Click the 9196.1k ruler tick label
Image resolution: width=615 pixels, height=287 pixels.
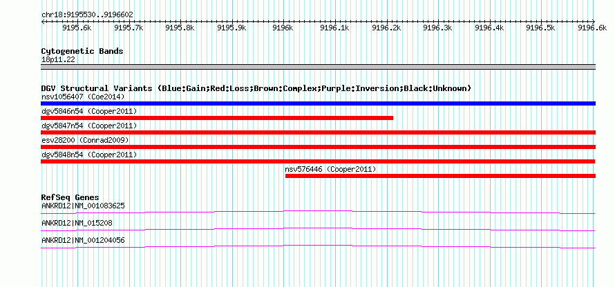tap(334, 28)
